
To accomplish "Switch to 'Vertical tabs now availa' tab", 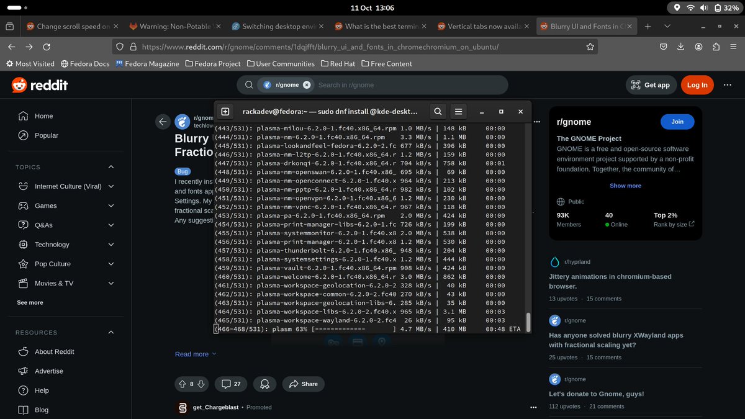I will tap(482, 27).
